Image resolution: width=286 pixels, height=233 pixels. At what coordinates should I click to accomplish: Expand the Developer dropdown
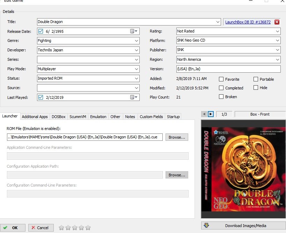tap(137, 50)
